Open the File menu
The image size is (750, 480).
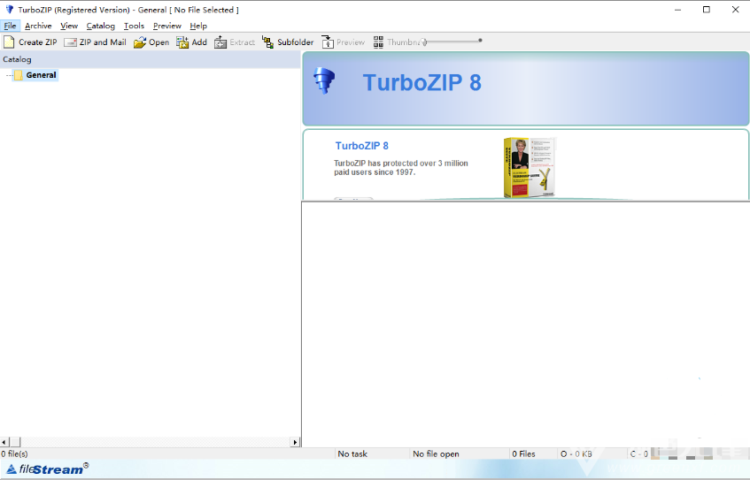[10, 26]
